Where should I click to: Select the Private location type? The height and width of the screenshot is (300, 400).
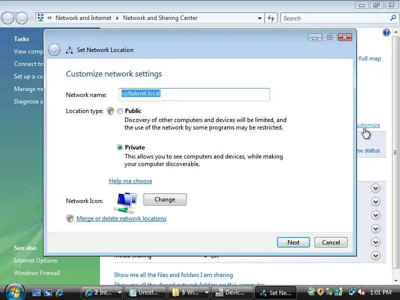(x=120, y=147)
